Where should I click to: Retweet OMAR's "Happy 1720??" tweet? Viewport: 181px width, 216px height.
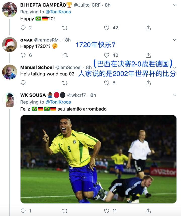click(65, 55)
